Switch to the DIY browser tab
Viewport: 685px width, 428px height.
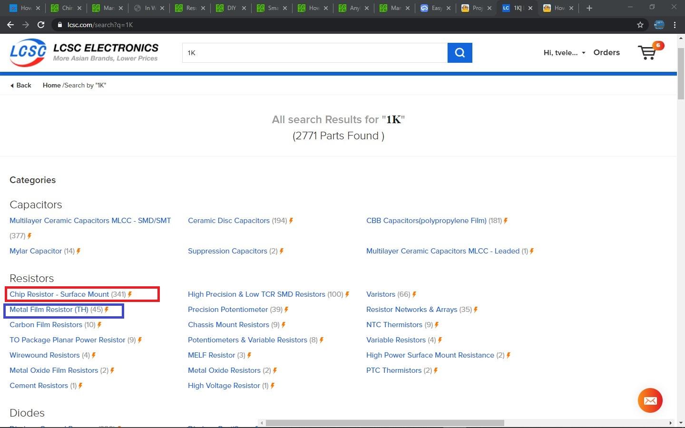pyautogui.click(x=232, y=8)
